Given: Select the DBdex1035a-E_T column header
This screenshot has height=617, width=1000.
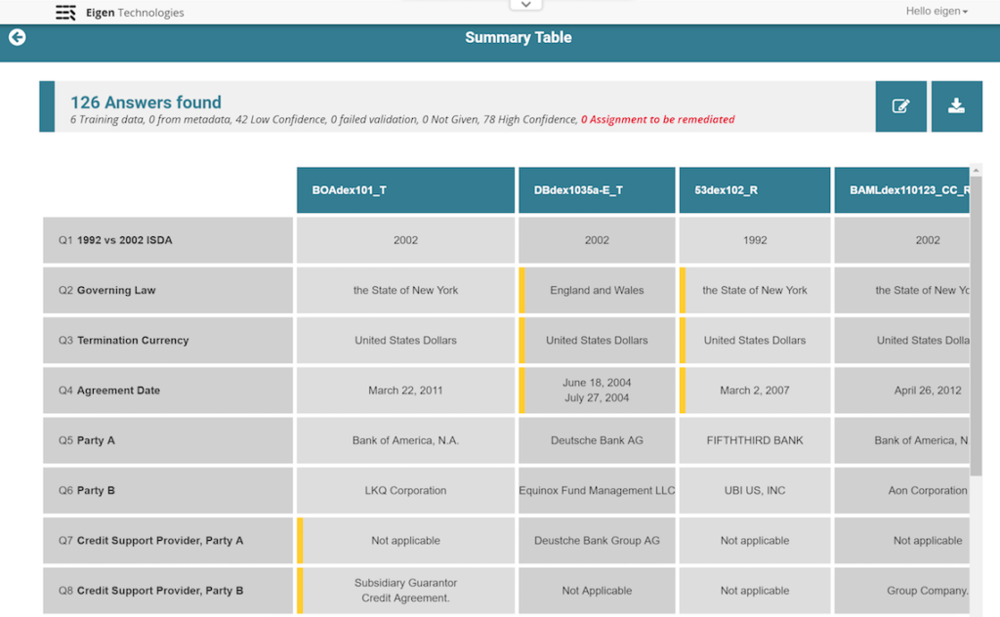Looking at the screenshot, I should pos(597,190).
